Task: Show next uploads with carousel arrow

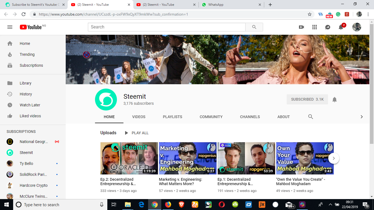Action: pos(334,158)
